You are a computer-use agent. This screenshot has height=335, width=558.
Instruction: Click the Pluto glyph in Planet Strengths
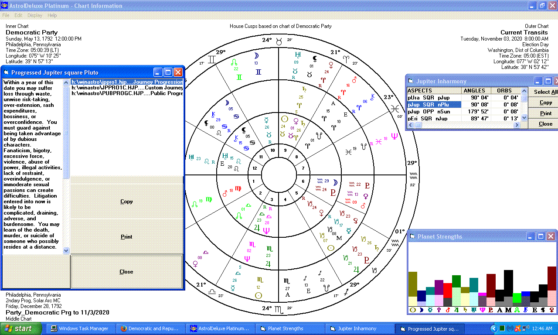coord(491,310)
